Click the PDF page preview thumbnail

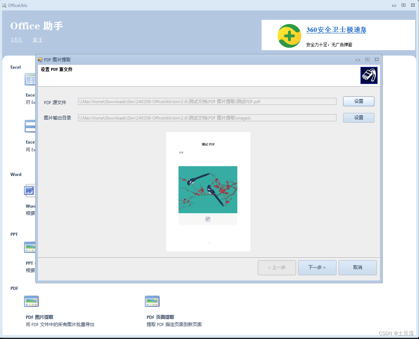pos(208,192)
